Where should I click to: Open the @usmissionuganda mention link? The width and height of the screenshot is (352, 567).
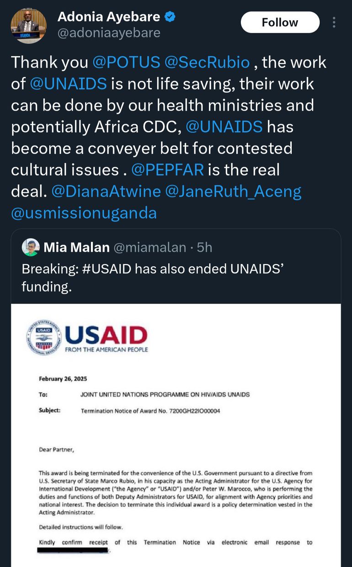pyautogui.click(x=84, y=213)
